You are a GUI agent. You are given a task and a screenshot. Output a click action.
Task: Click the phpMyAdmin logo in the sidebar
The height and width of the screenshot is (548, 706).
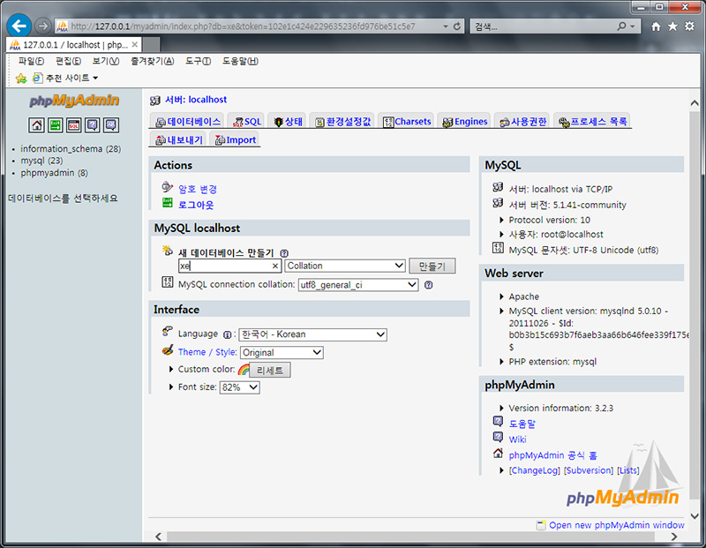(74, 101)
